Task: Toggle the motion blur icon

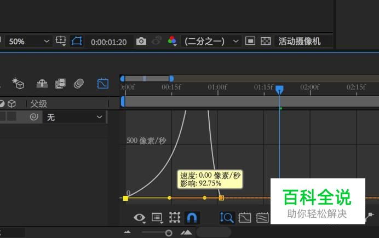Action: point(78,84)
